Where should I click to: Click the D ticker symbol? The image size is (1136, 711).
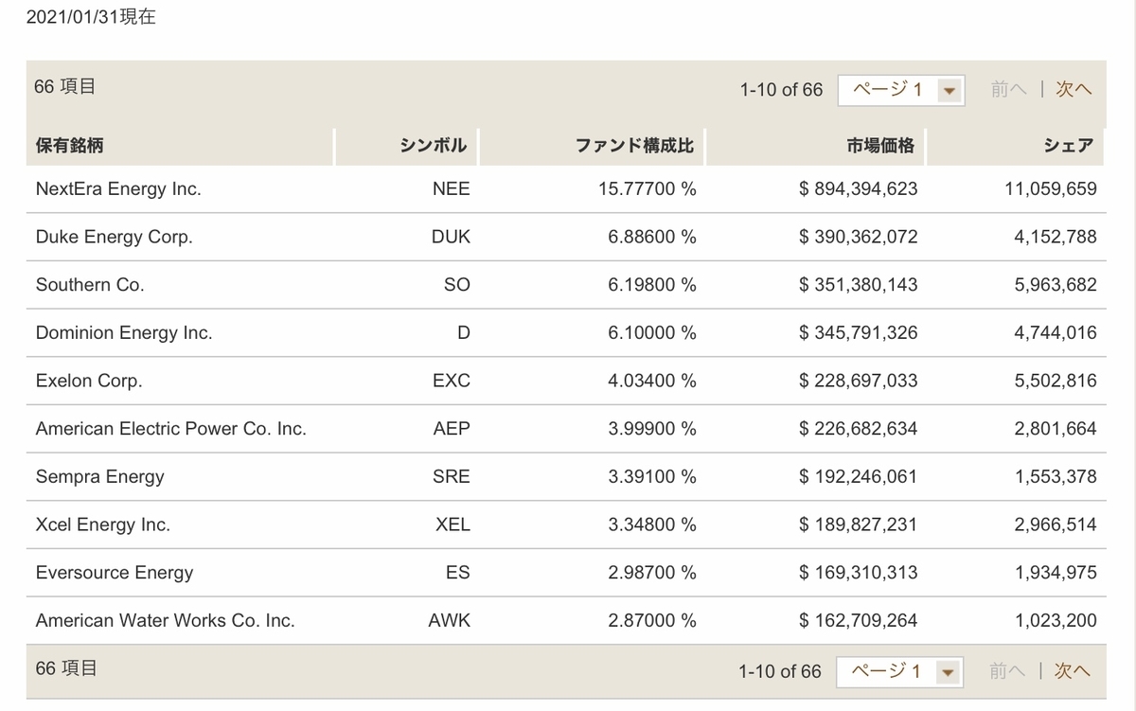(x=464, y=333)
